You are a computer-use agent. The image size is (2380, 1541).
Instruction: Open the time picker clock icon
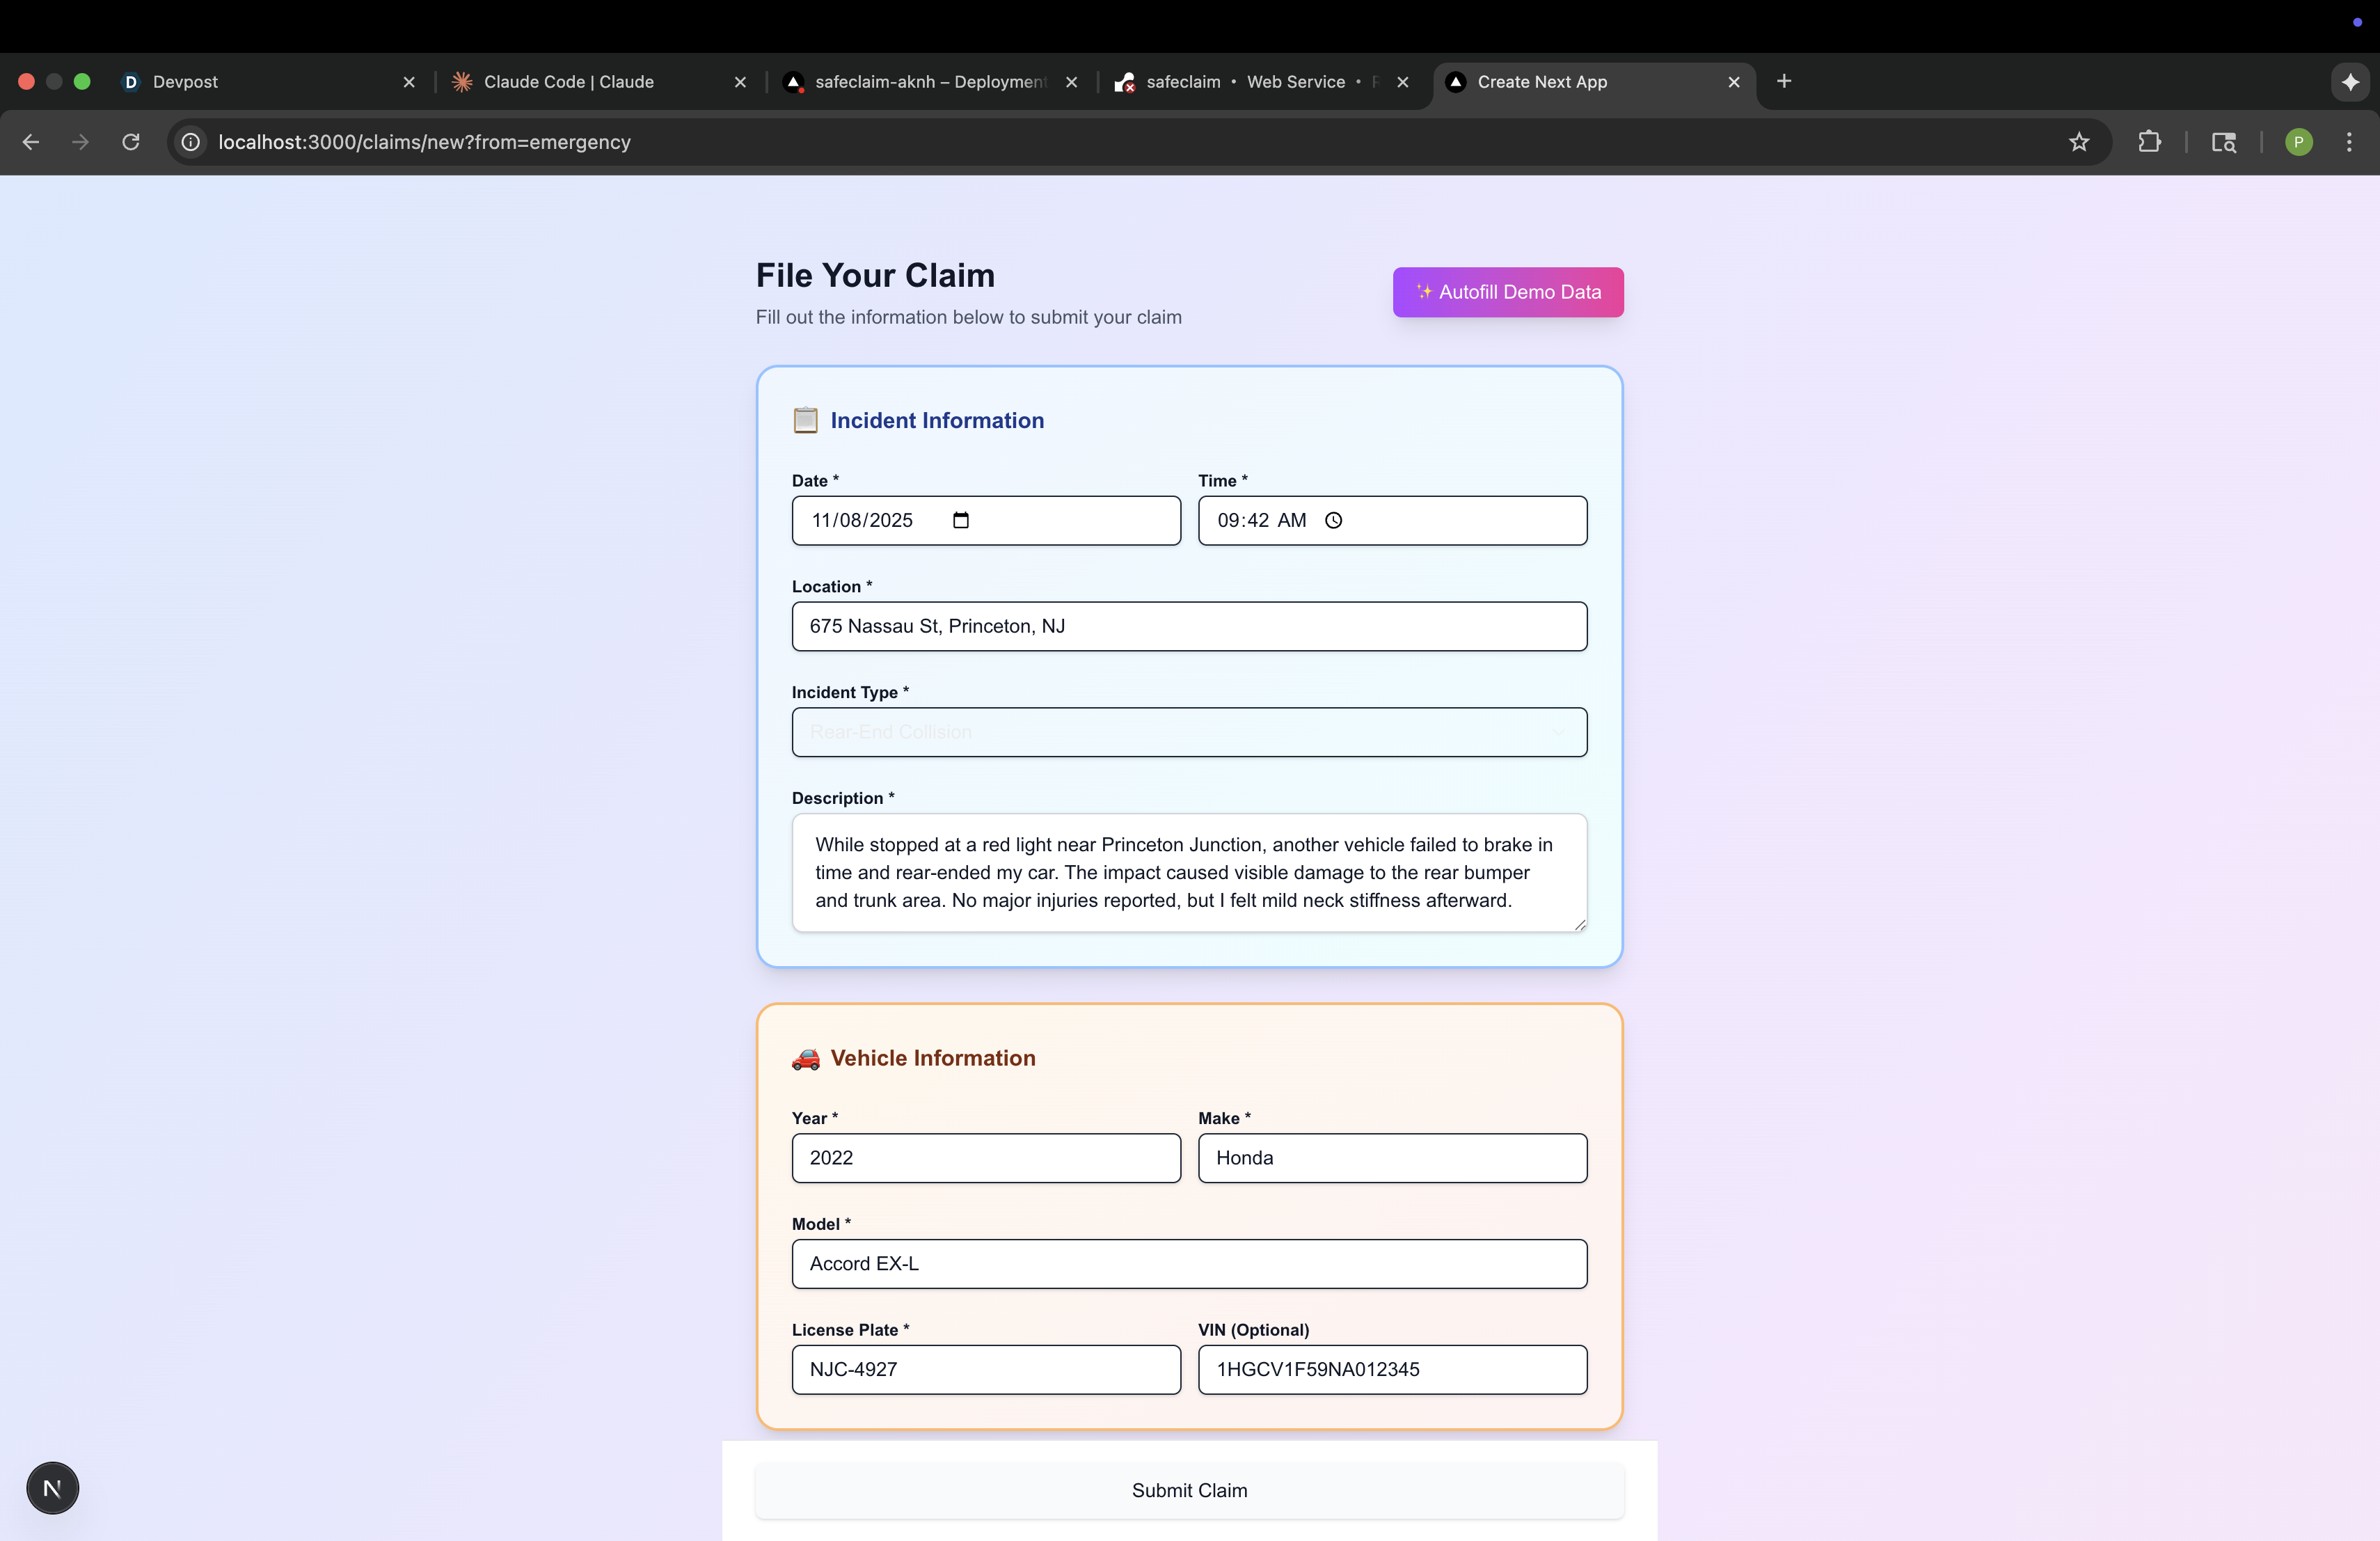pyautogui.click(x=1333, y=520)
